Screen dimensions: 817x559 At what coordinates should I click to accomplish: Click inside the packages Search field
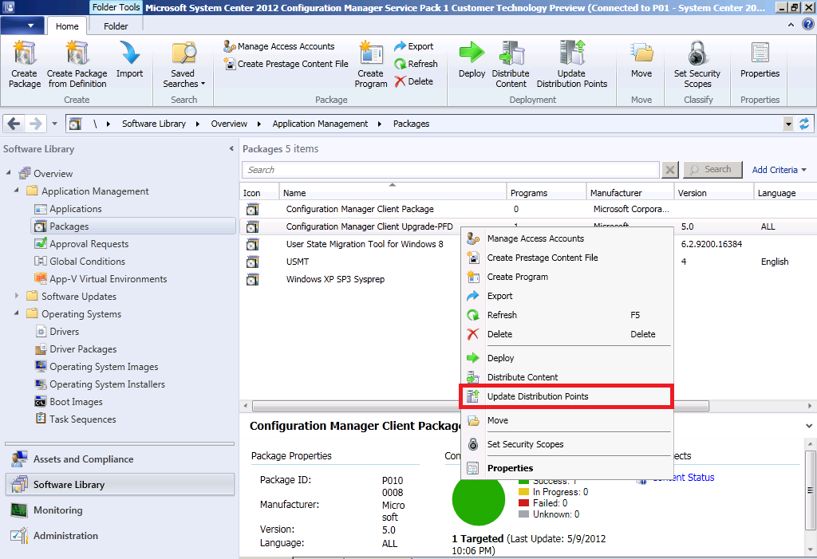(x=451, y=170)
